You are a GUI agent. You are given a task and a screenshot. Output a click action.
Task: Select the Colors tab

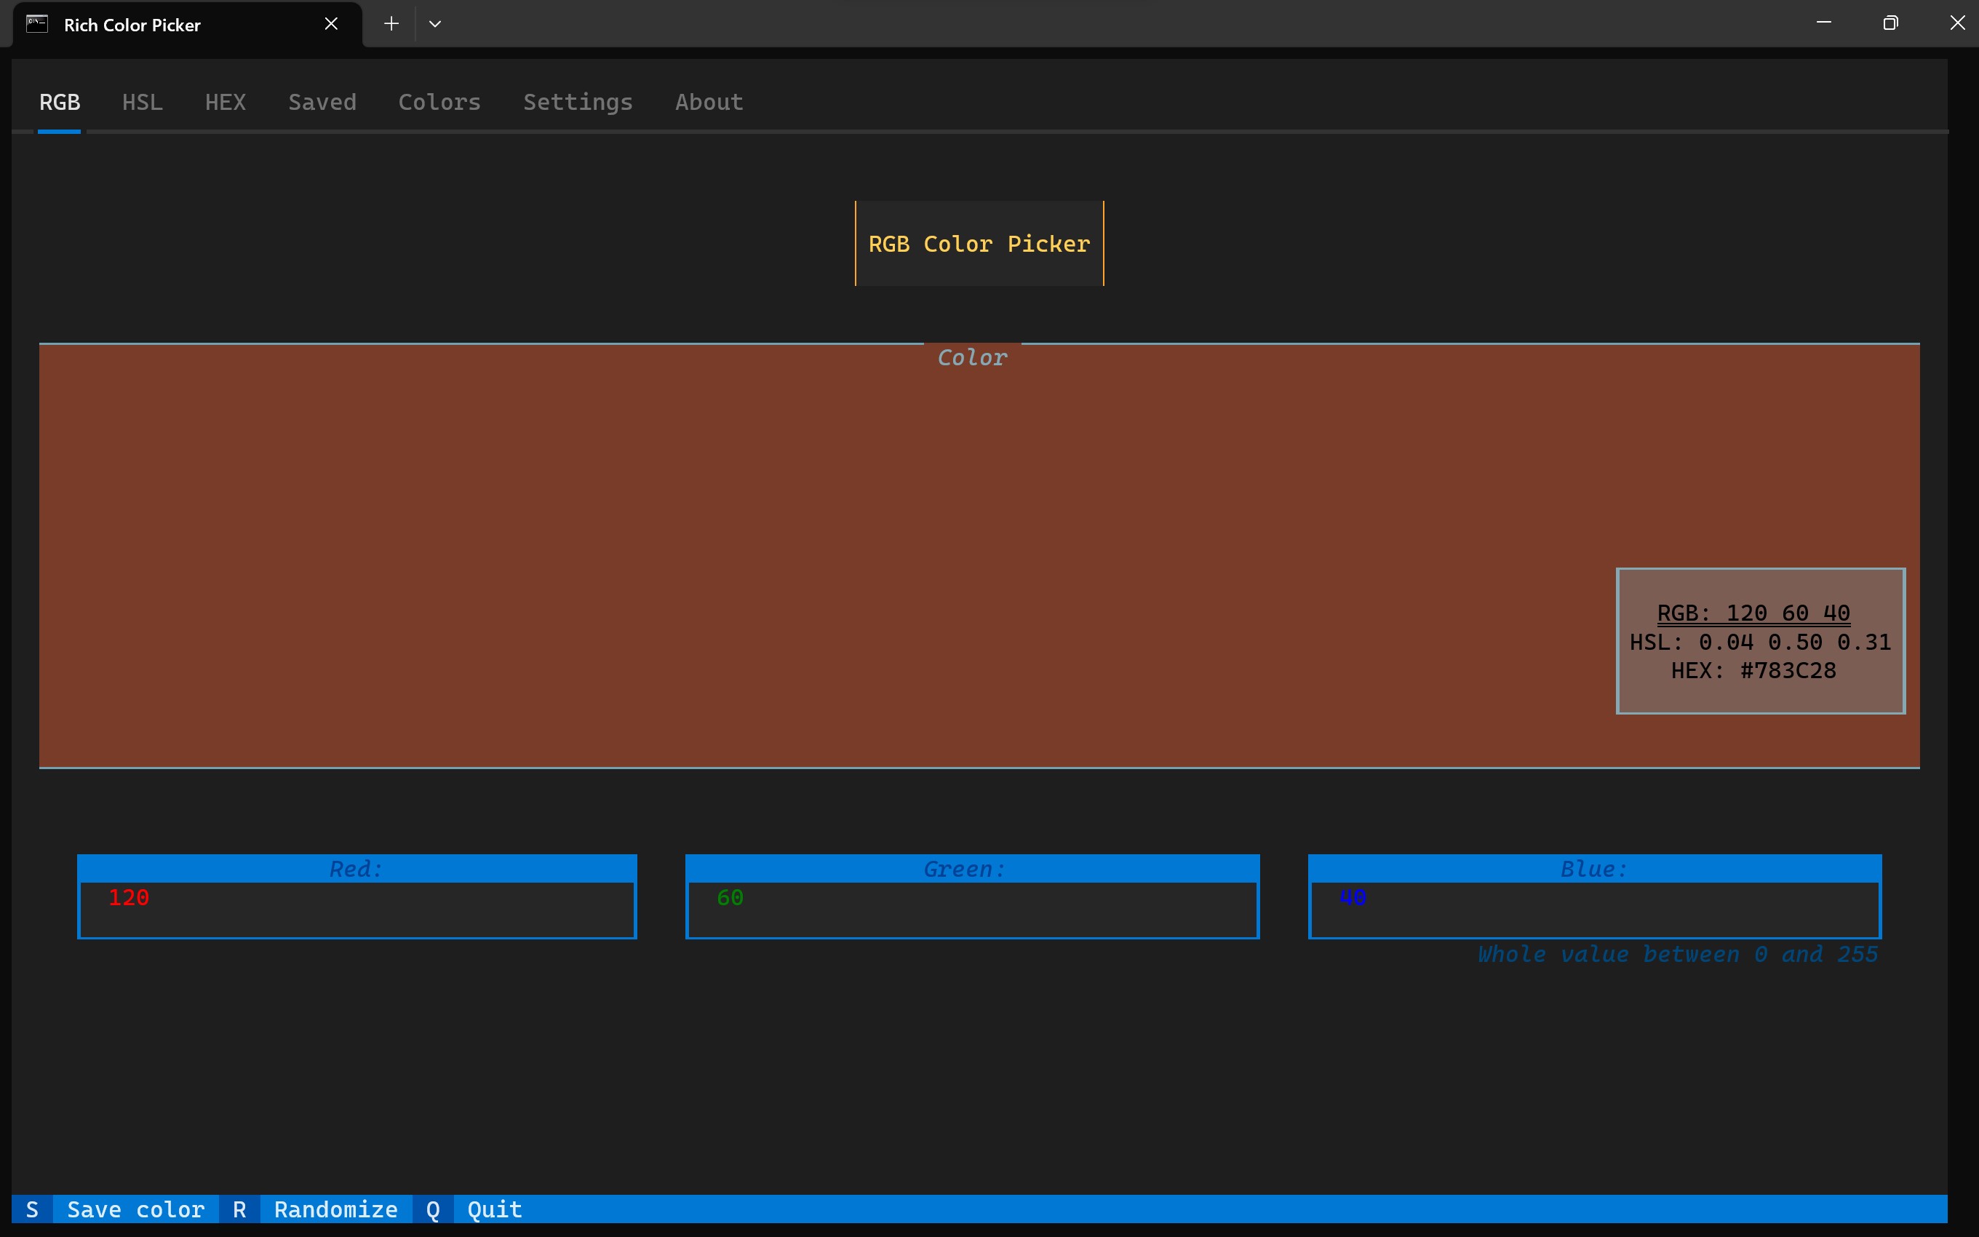pyautogui.click(x=439, y=103)
